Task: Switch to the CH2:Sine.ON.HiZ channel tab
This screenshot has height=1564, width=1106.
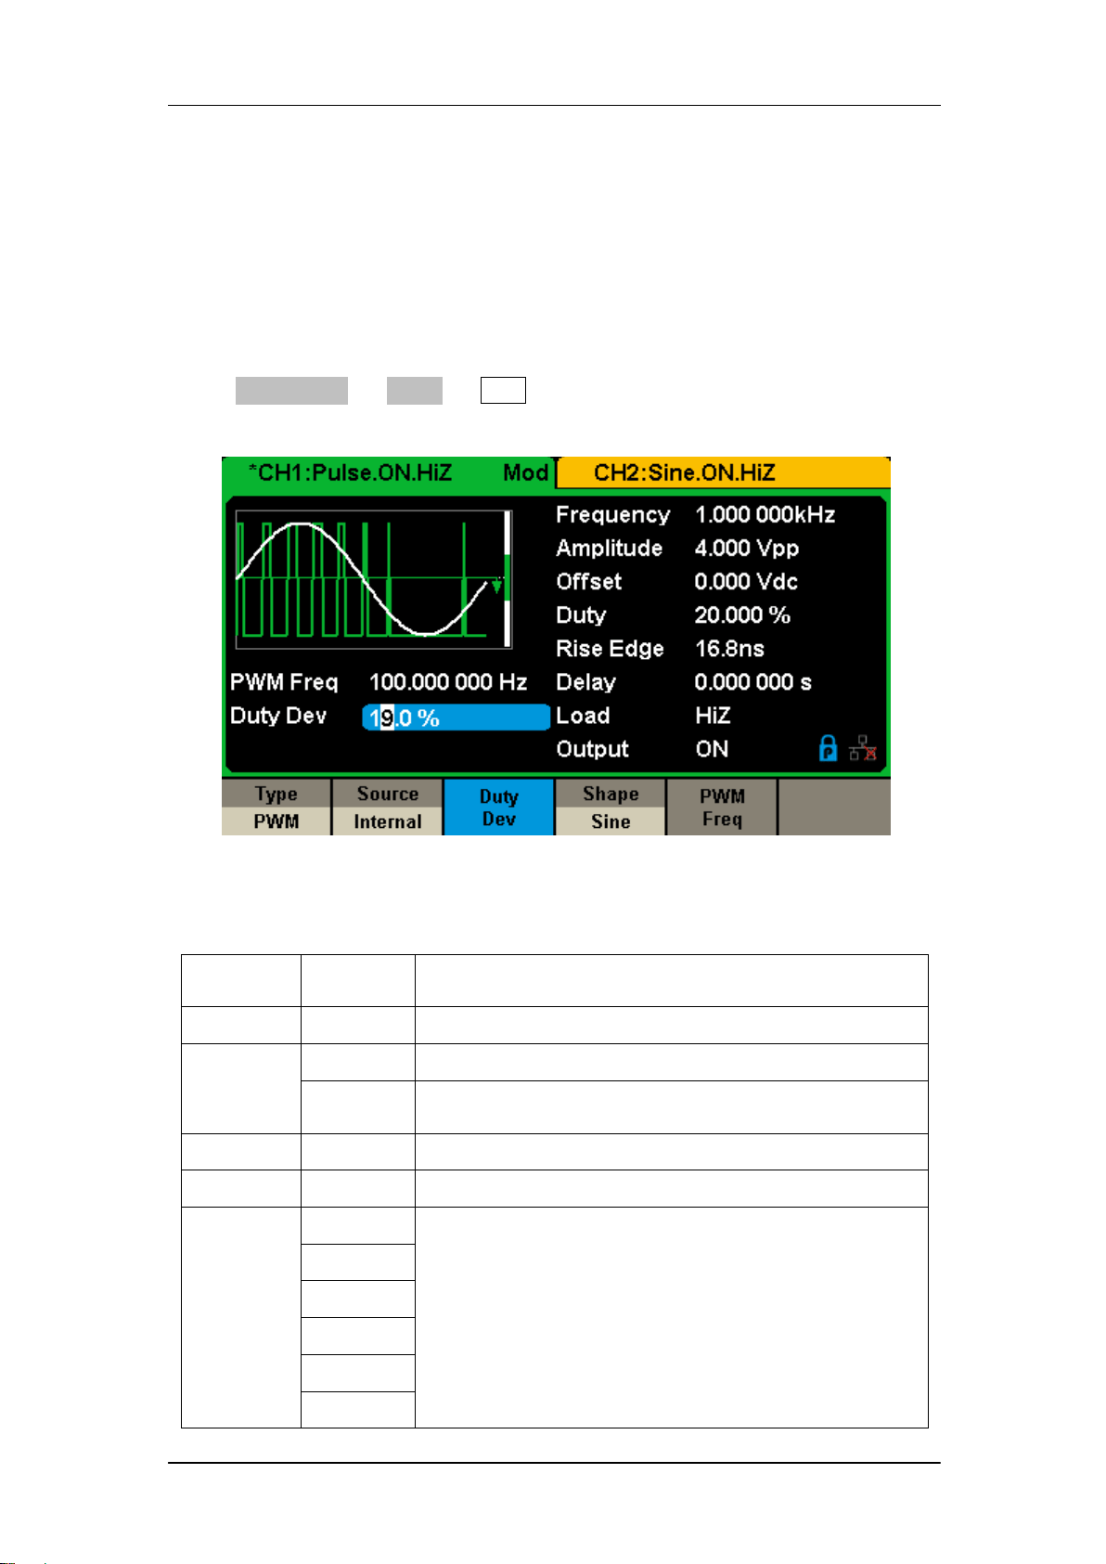Action: tap(723, 472)
